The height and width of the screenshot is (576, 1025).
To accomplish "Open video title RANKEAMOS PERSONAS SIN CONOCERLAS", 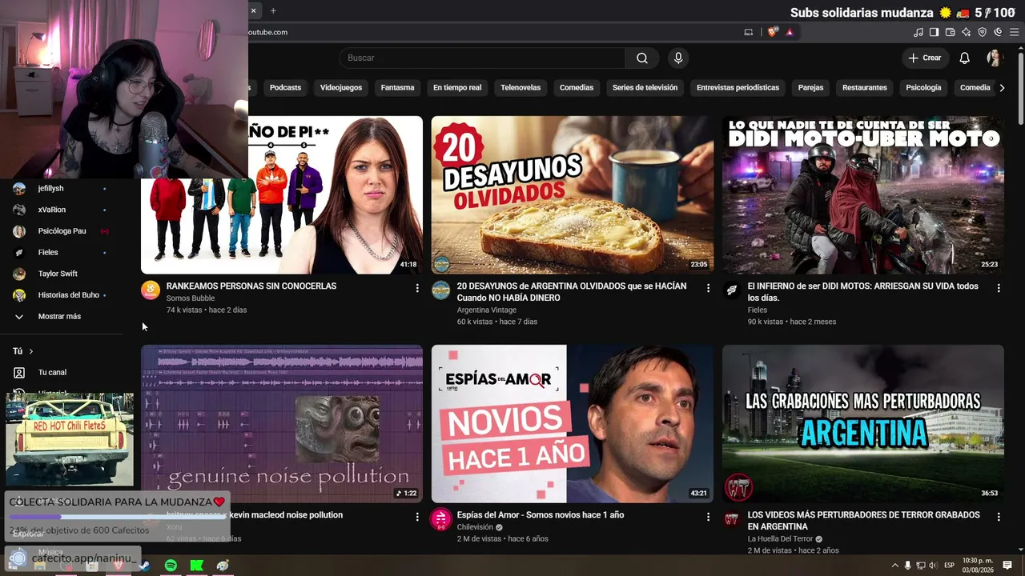I will click(251, 286).
